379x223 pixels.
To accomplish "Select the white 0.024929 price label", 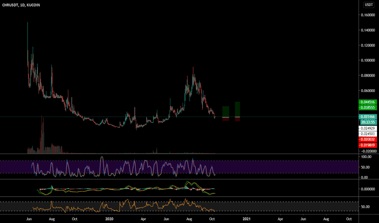I will click(x=368, y=128).
